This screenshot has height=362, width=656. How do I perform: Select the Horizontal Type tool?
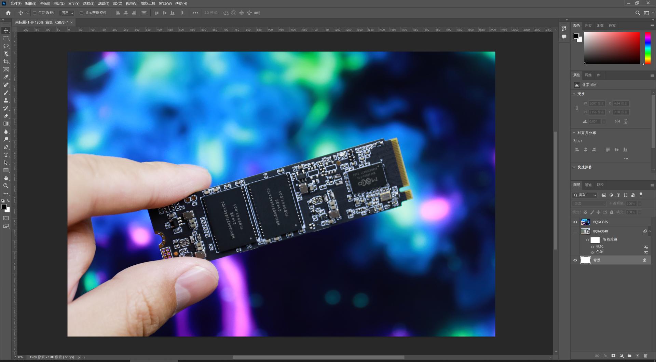6,155
